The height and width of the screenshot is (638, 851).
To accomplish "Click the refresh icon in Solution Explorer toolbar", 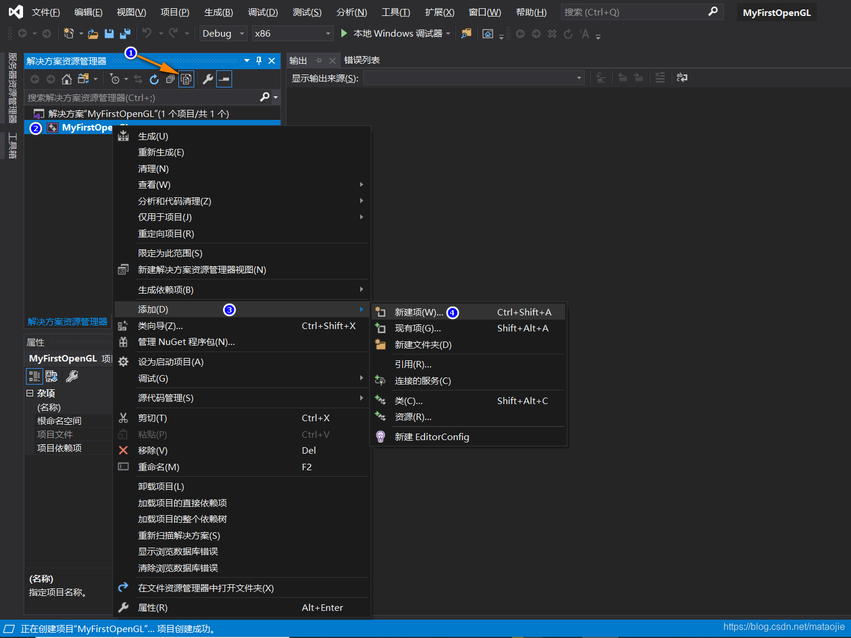I will 154,79.
